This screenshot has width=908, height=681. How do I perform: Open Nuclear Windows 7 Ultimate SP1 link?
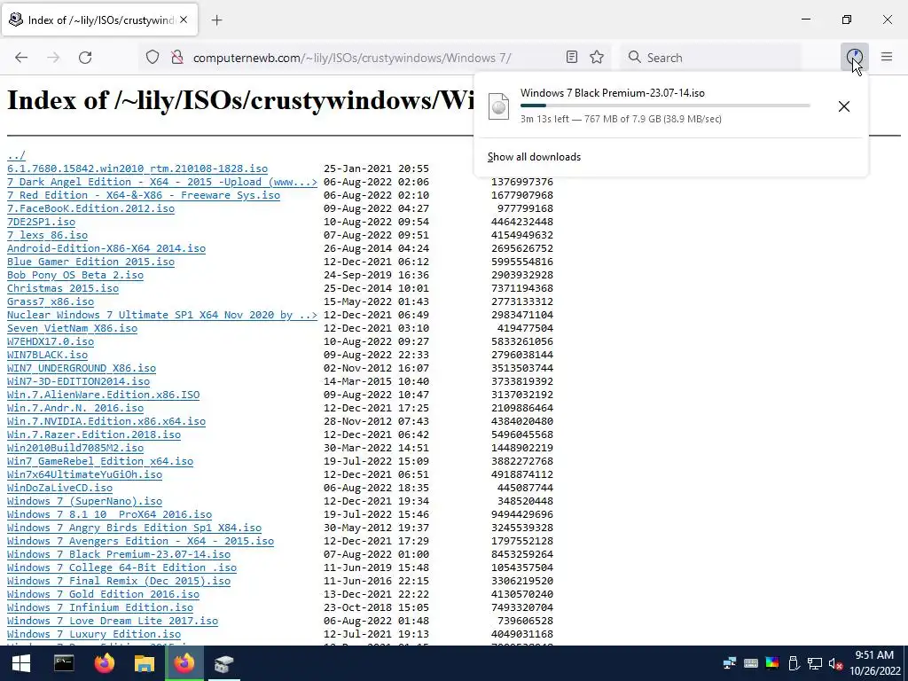click(x=162, y=315)
